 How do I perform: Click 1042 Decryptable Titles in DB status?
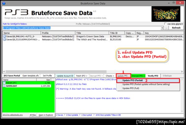(x=108, y=115)
